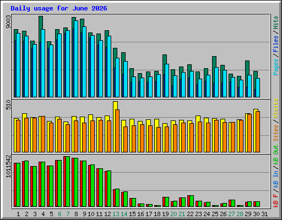Click the 1011542 kB axis label

click(x=8, y=166)
